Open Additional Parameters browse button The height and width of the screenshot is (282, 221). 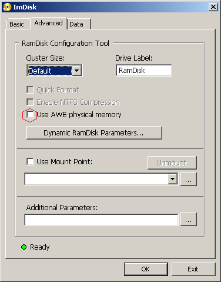[188, 220]
